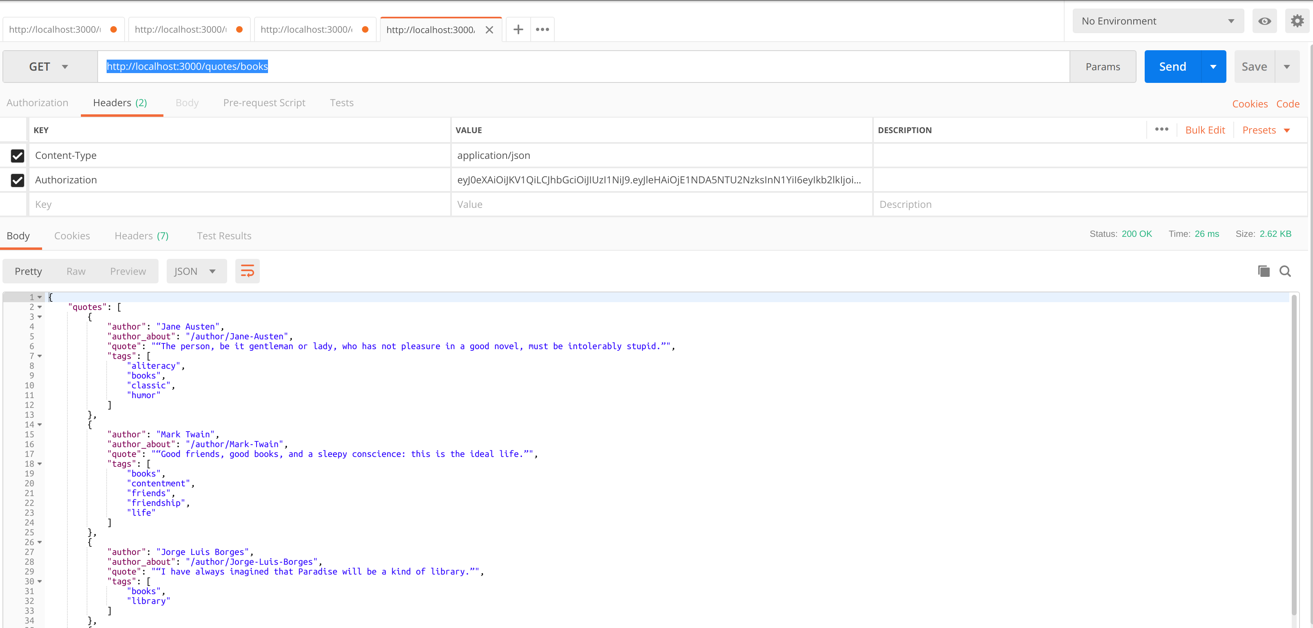Image resolution: width=1313 pixels, height=628 pixels.
Task: Switch response view to Preview
Action: click(x=128, y=271)
